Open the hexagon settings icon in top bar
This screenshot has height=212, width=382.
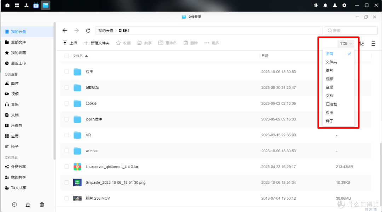coord(344,5)
